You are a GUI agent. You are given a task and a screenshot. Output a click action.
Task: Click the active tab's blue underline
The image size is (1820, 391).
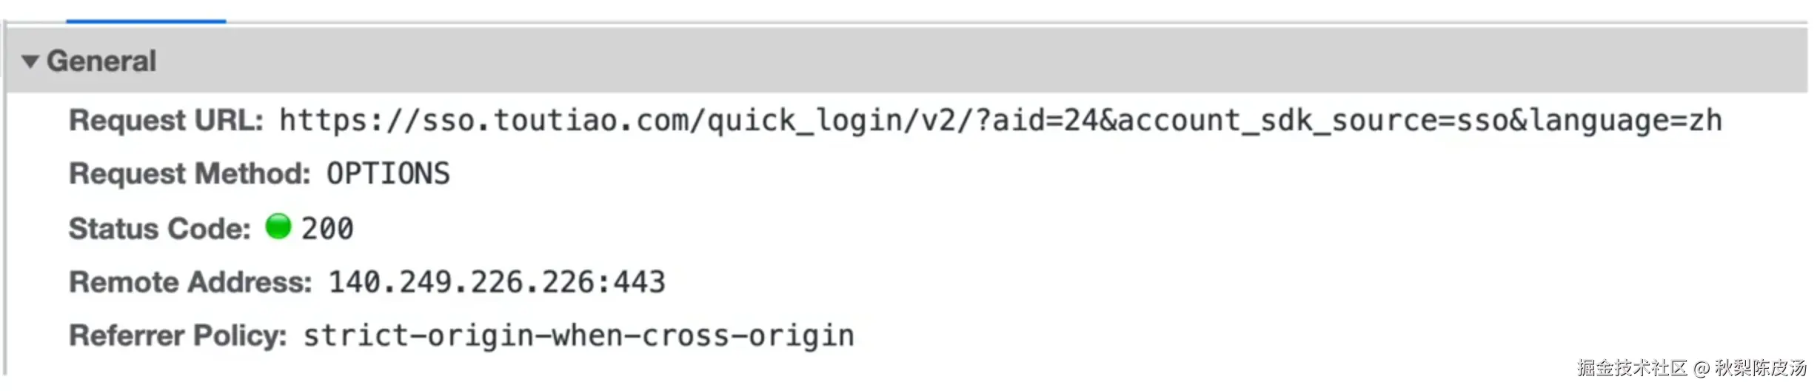[x=146, y=21]
